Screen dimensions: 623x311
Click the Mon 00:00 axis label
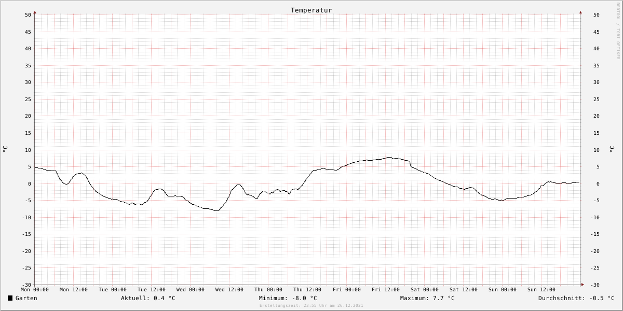pyautogui.click(x=35, y=290)
